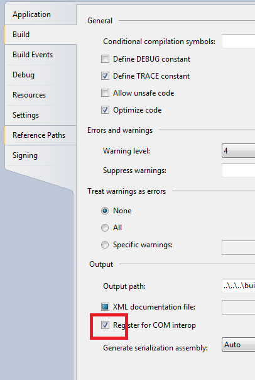Viewport: 255px width, 380px height.
Task: Select the Resources tab
Action: tap(40, 95)
